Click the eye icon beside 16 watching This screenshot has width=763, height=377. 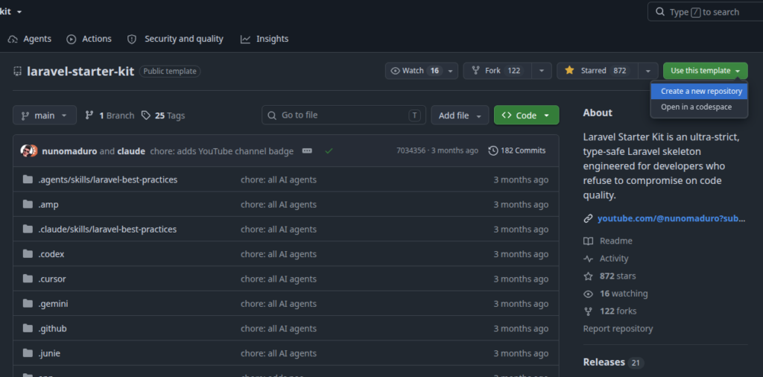[589, 294]
